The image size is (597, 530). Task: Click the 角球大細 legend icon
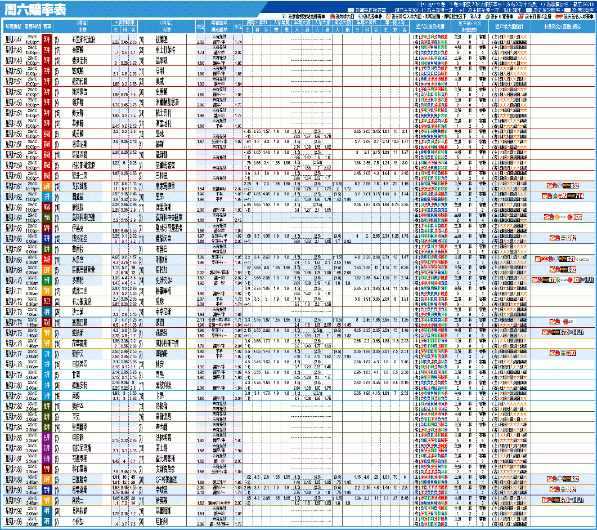[332, 16]
